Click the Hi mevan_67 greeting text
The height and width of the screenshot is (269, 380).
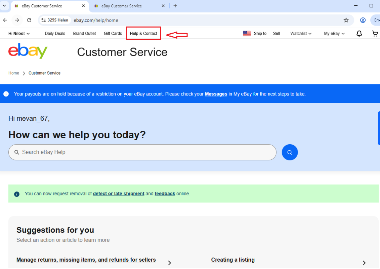[29, 118]
